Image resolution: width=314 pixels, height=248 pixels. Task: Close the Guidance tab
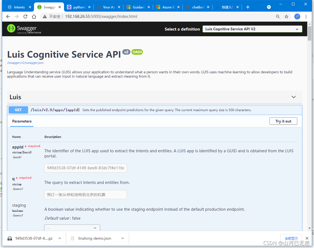point(149,7)
